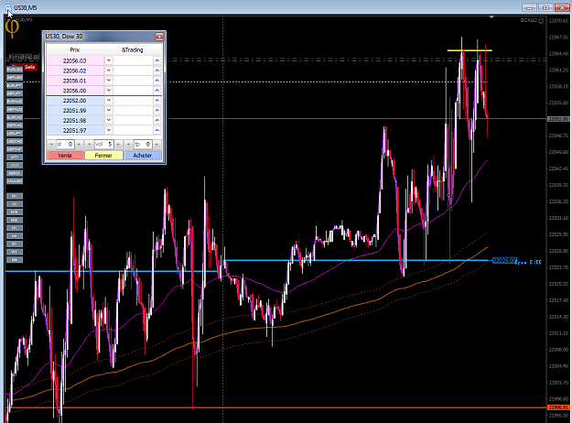Click red sell arrow at price 22051.97
Viewport: 572px width, 423px height.
click(109, 130)
